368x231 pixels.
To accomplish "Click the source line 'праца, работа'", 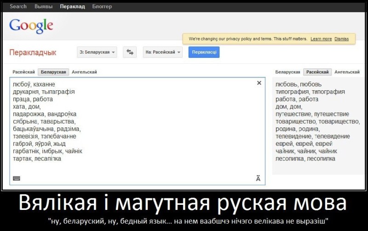I will point(33,99).
